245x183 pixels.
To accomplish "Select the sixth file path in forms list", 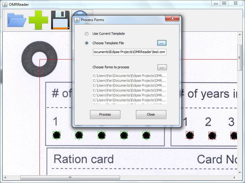I will click(x=129, y=100).
